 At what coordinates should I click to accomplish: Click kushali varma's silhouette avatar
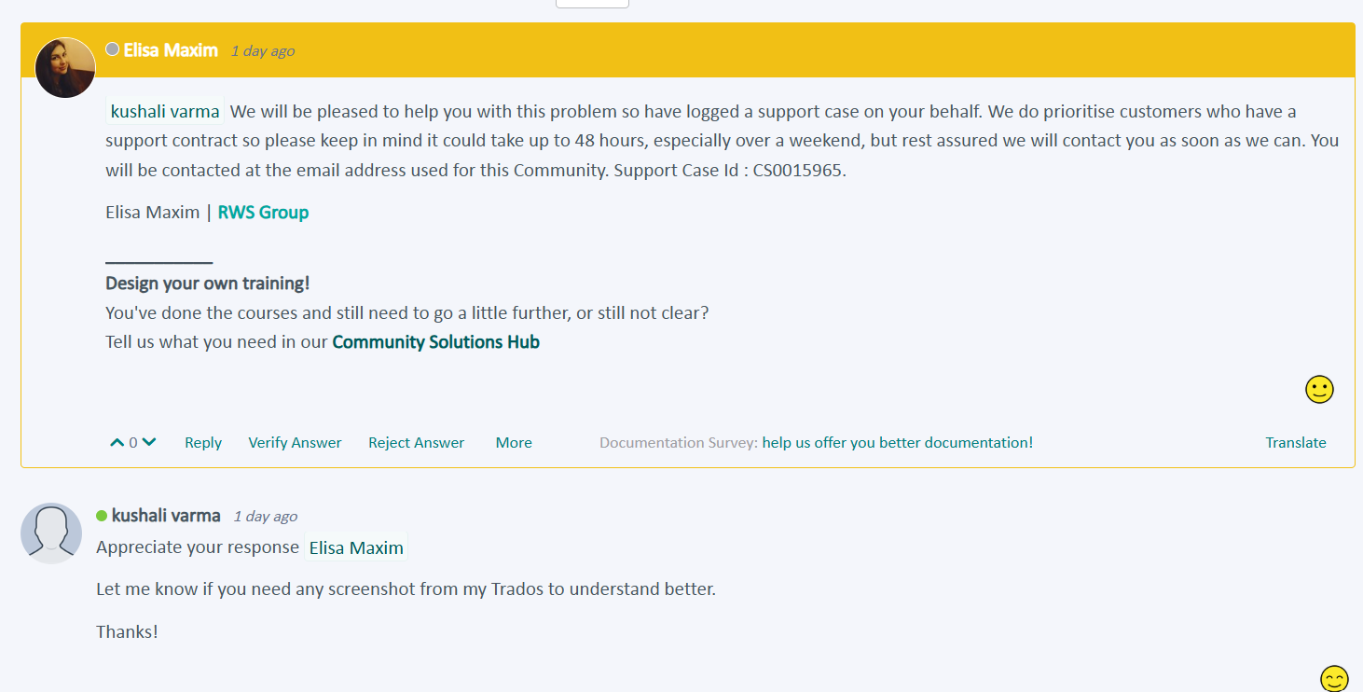tap(51, 533)
